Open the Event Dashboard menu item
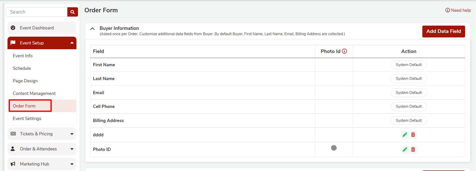The height and width of the screenshot is (171, 476). [42, 28]
